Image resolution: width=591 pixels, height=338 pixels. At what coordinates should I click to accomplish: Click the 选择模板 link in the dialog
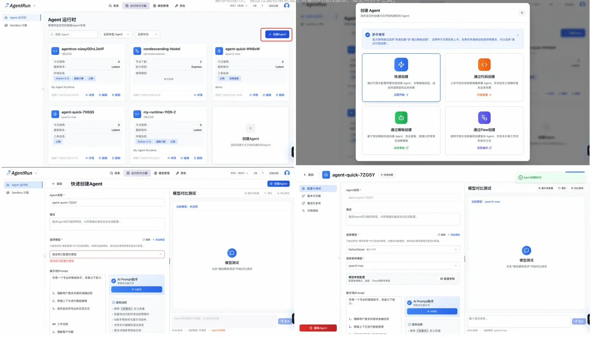401,148
